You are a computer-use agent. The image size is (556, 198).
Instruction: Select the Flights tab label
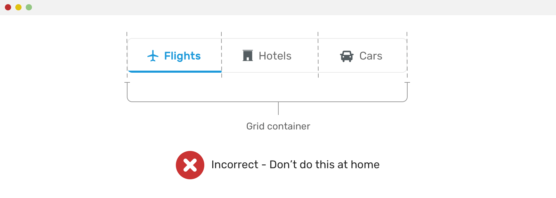coord(182,56)
